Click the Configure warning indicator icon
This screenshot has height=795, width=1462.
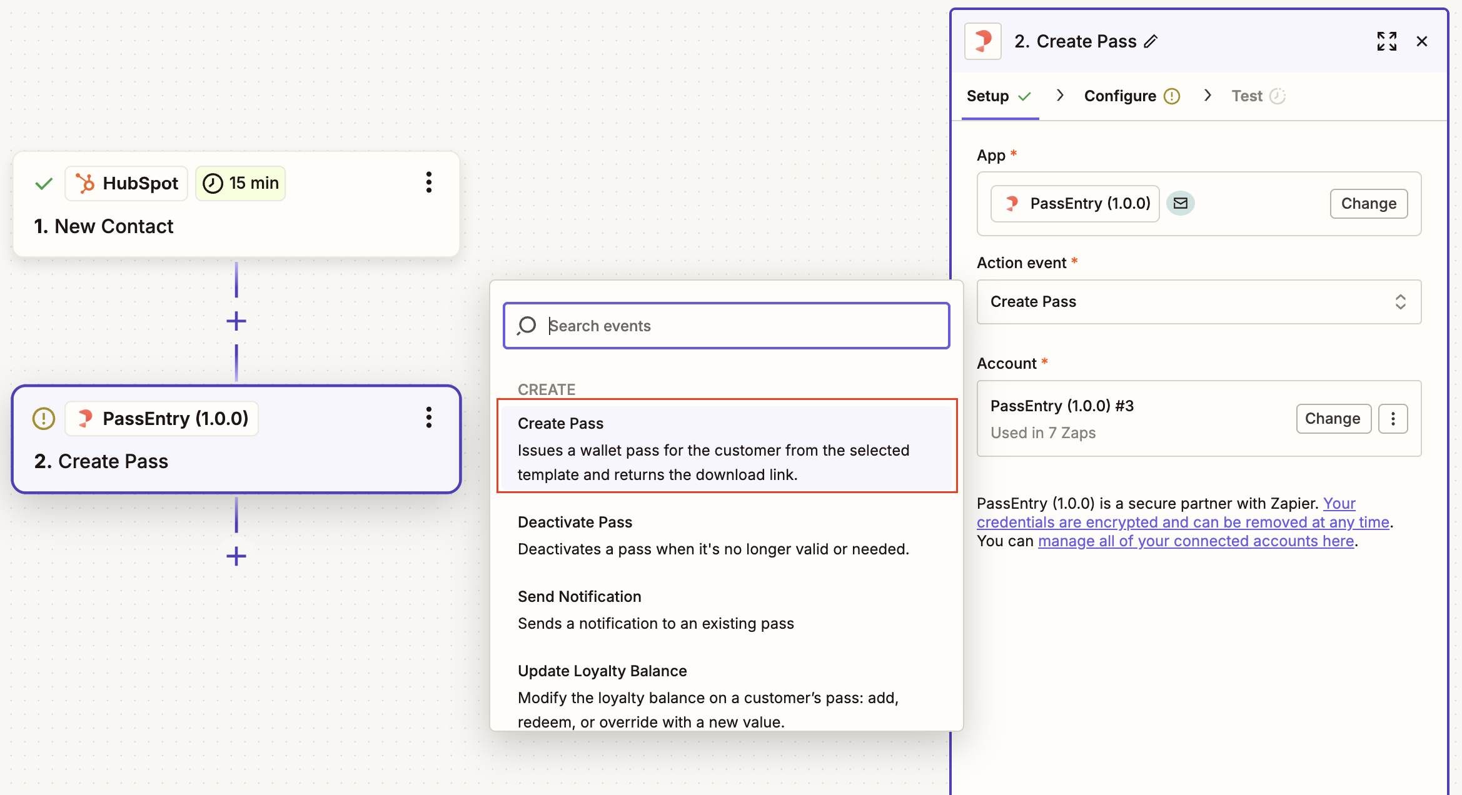tap(1172, 96)
